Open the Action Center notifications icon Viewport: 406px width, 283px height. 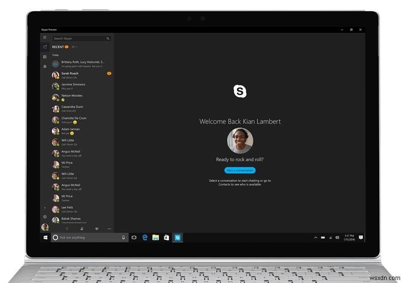coord(361,237)
